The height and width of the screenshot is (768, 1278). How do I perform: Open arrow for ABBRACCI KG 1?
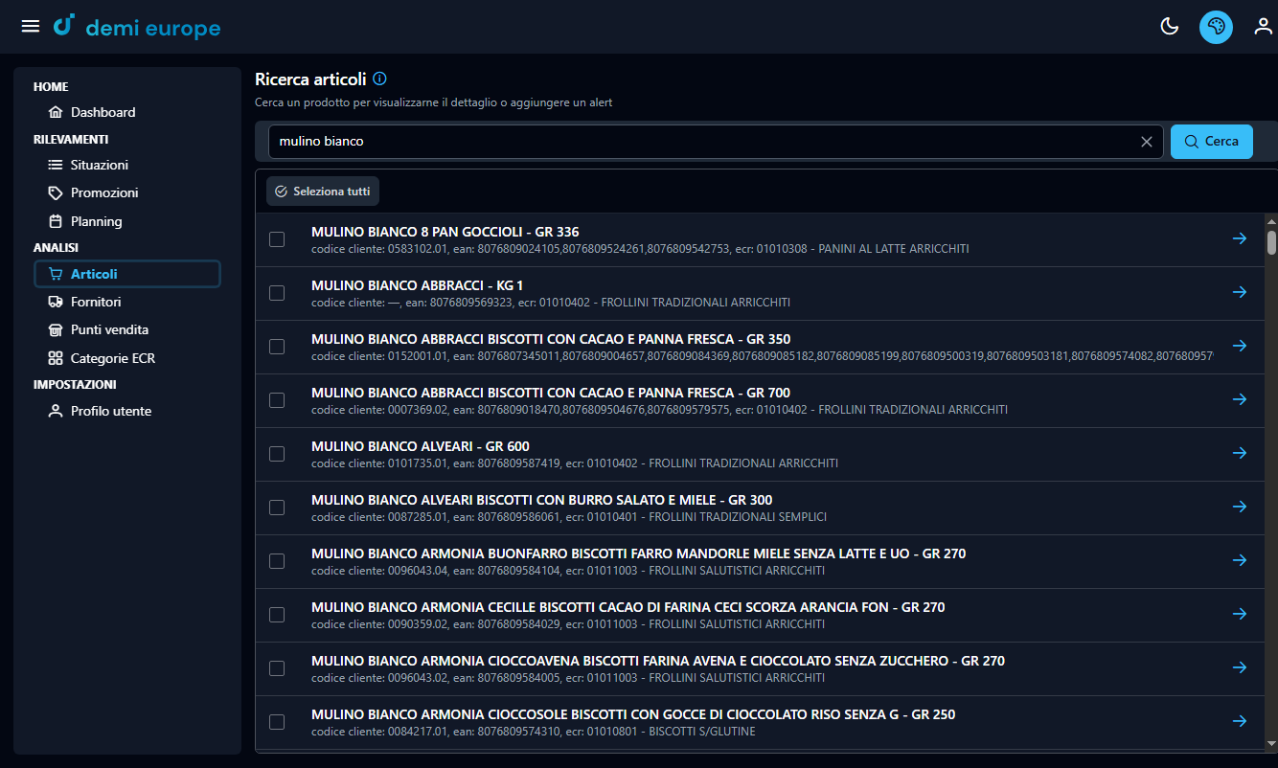(x=1240, y=292)
